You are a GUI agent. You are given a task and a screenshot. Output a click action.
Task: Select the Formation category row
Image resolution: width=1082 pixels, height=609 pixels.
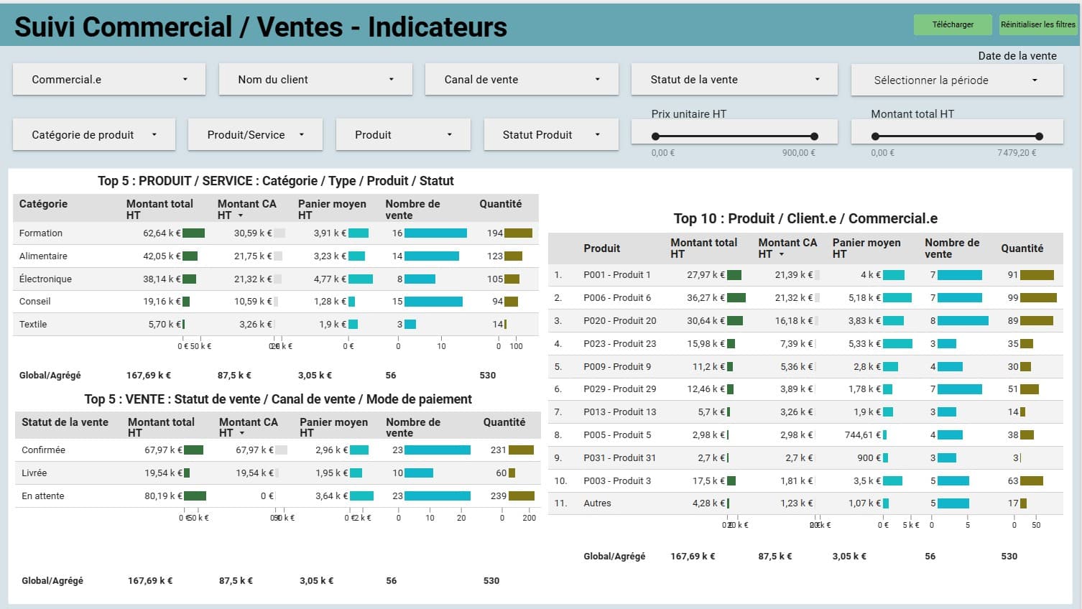(276, 233)
